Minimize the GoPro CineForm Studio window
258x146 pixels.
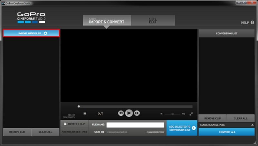coord(239,3)
